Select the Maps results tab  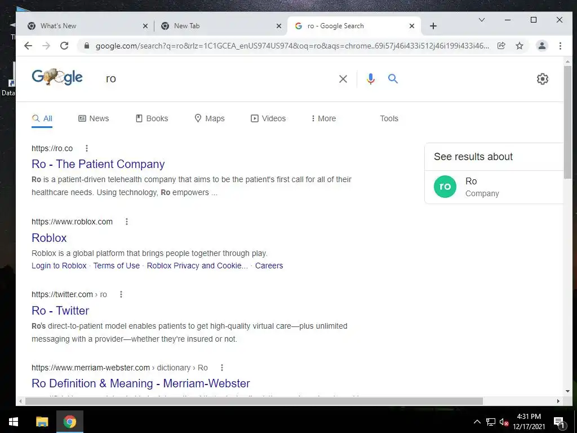(x=209, y=118)
